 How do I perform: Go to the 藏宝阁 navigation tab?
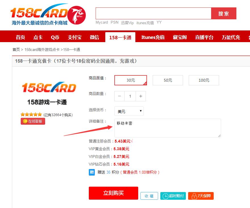click(180, 37)
